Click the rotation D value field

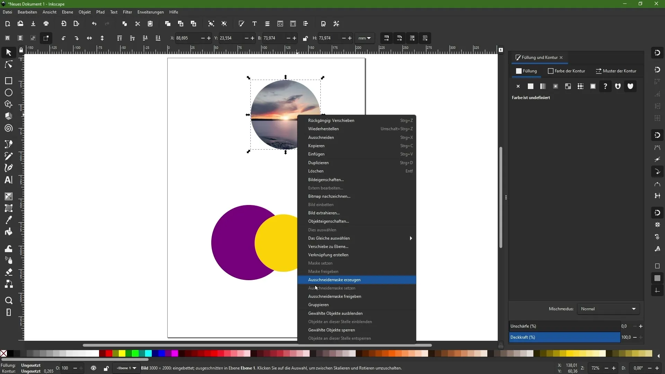point(638,368)
